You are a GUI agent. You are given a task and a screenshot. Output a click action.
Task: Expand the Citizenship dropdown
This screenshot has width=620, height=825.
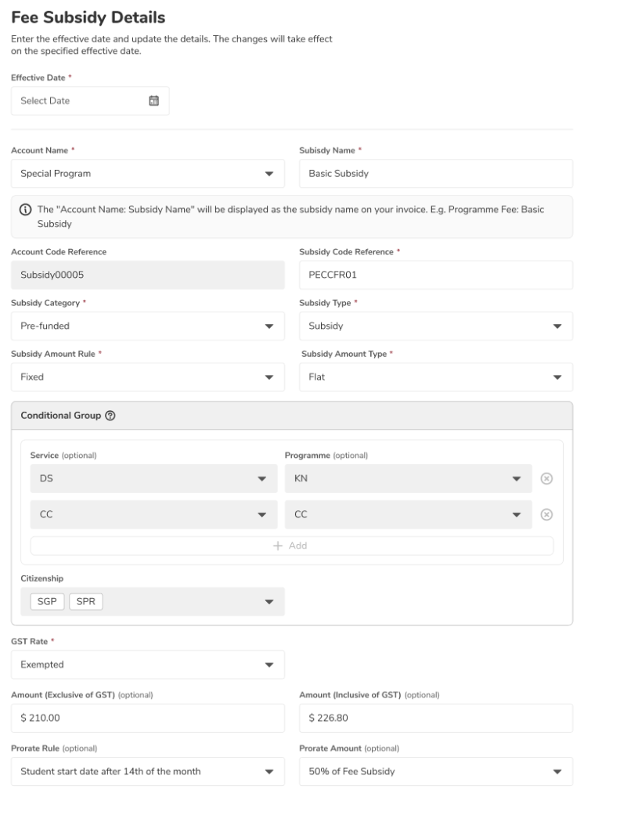coord(153,602)
